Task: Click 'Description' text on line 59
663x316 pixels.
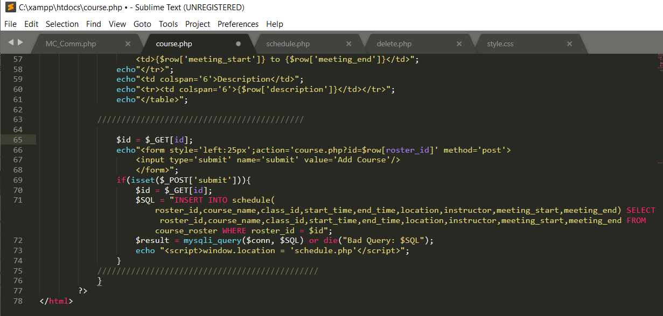Action: [243, 79]
